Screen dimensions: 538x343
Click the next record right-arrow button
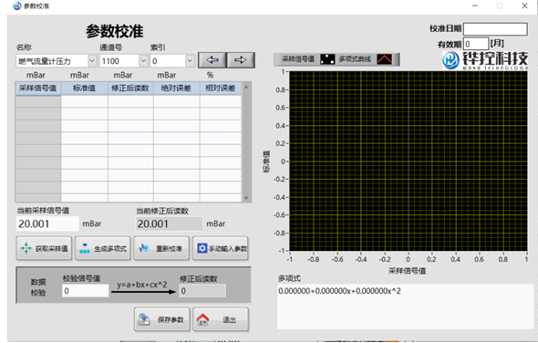click(x=241, y=60)
